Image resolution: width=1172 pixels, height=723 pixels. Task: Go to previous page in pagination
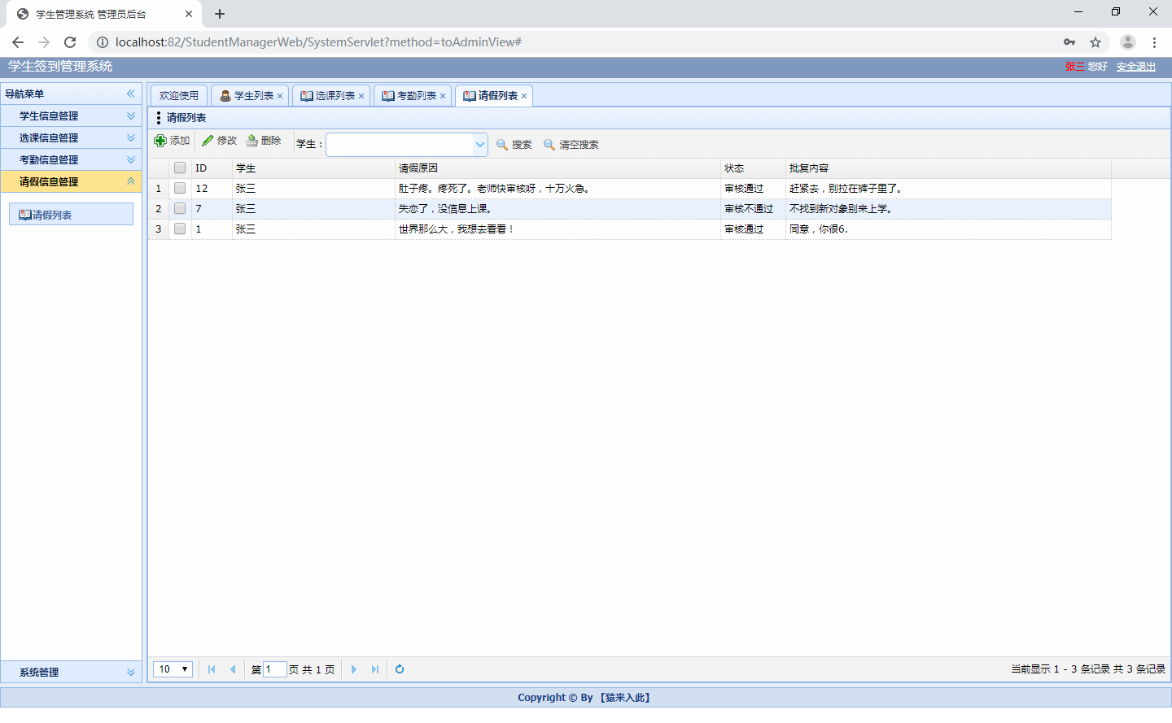pos(233,669)
